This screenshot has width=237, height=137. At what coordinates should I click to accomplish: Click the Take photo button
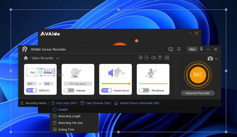(78, 84)
